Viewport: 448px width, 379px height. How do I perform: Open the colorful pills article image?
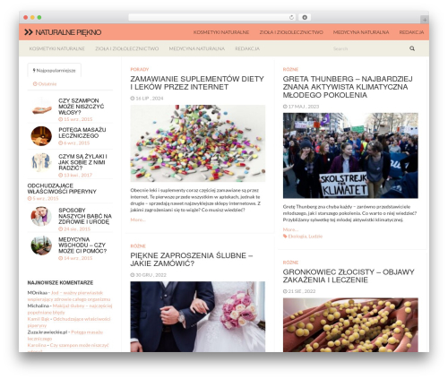[198, 143]
